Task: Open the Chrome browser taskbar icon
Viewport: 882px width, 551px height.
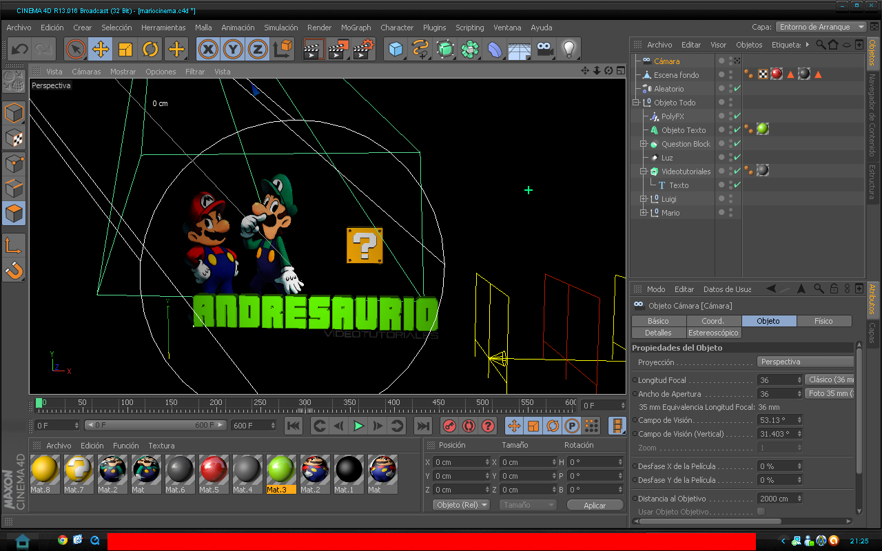Action: tap(62, 541)
